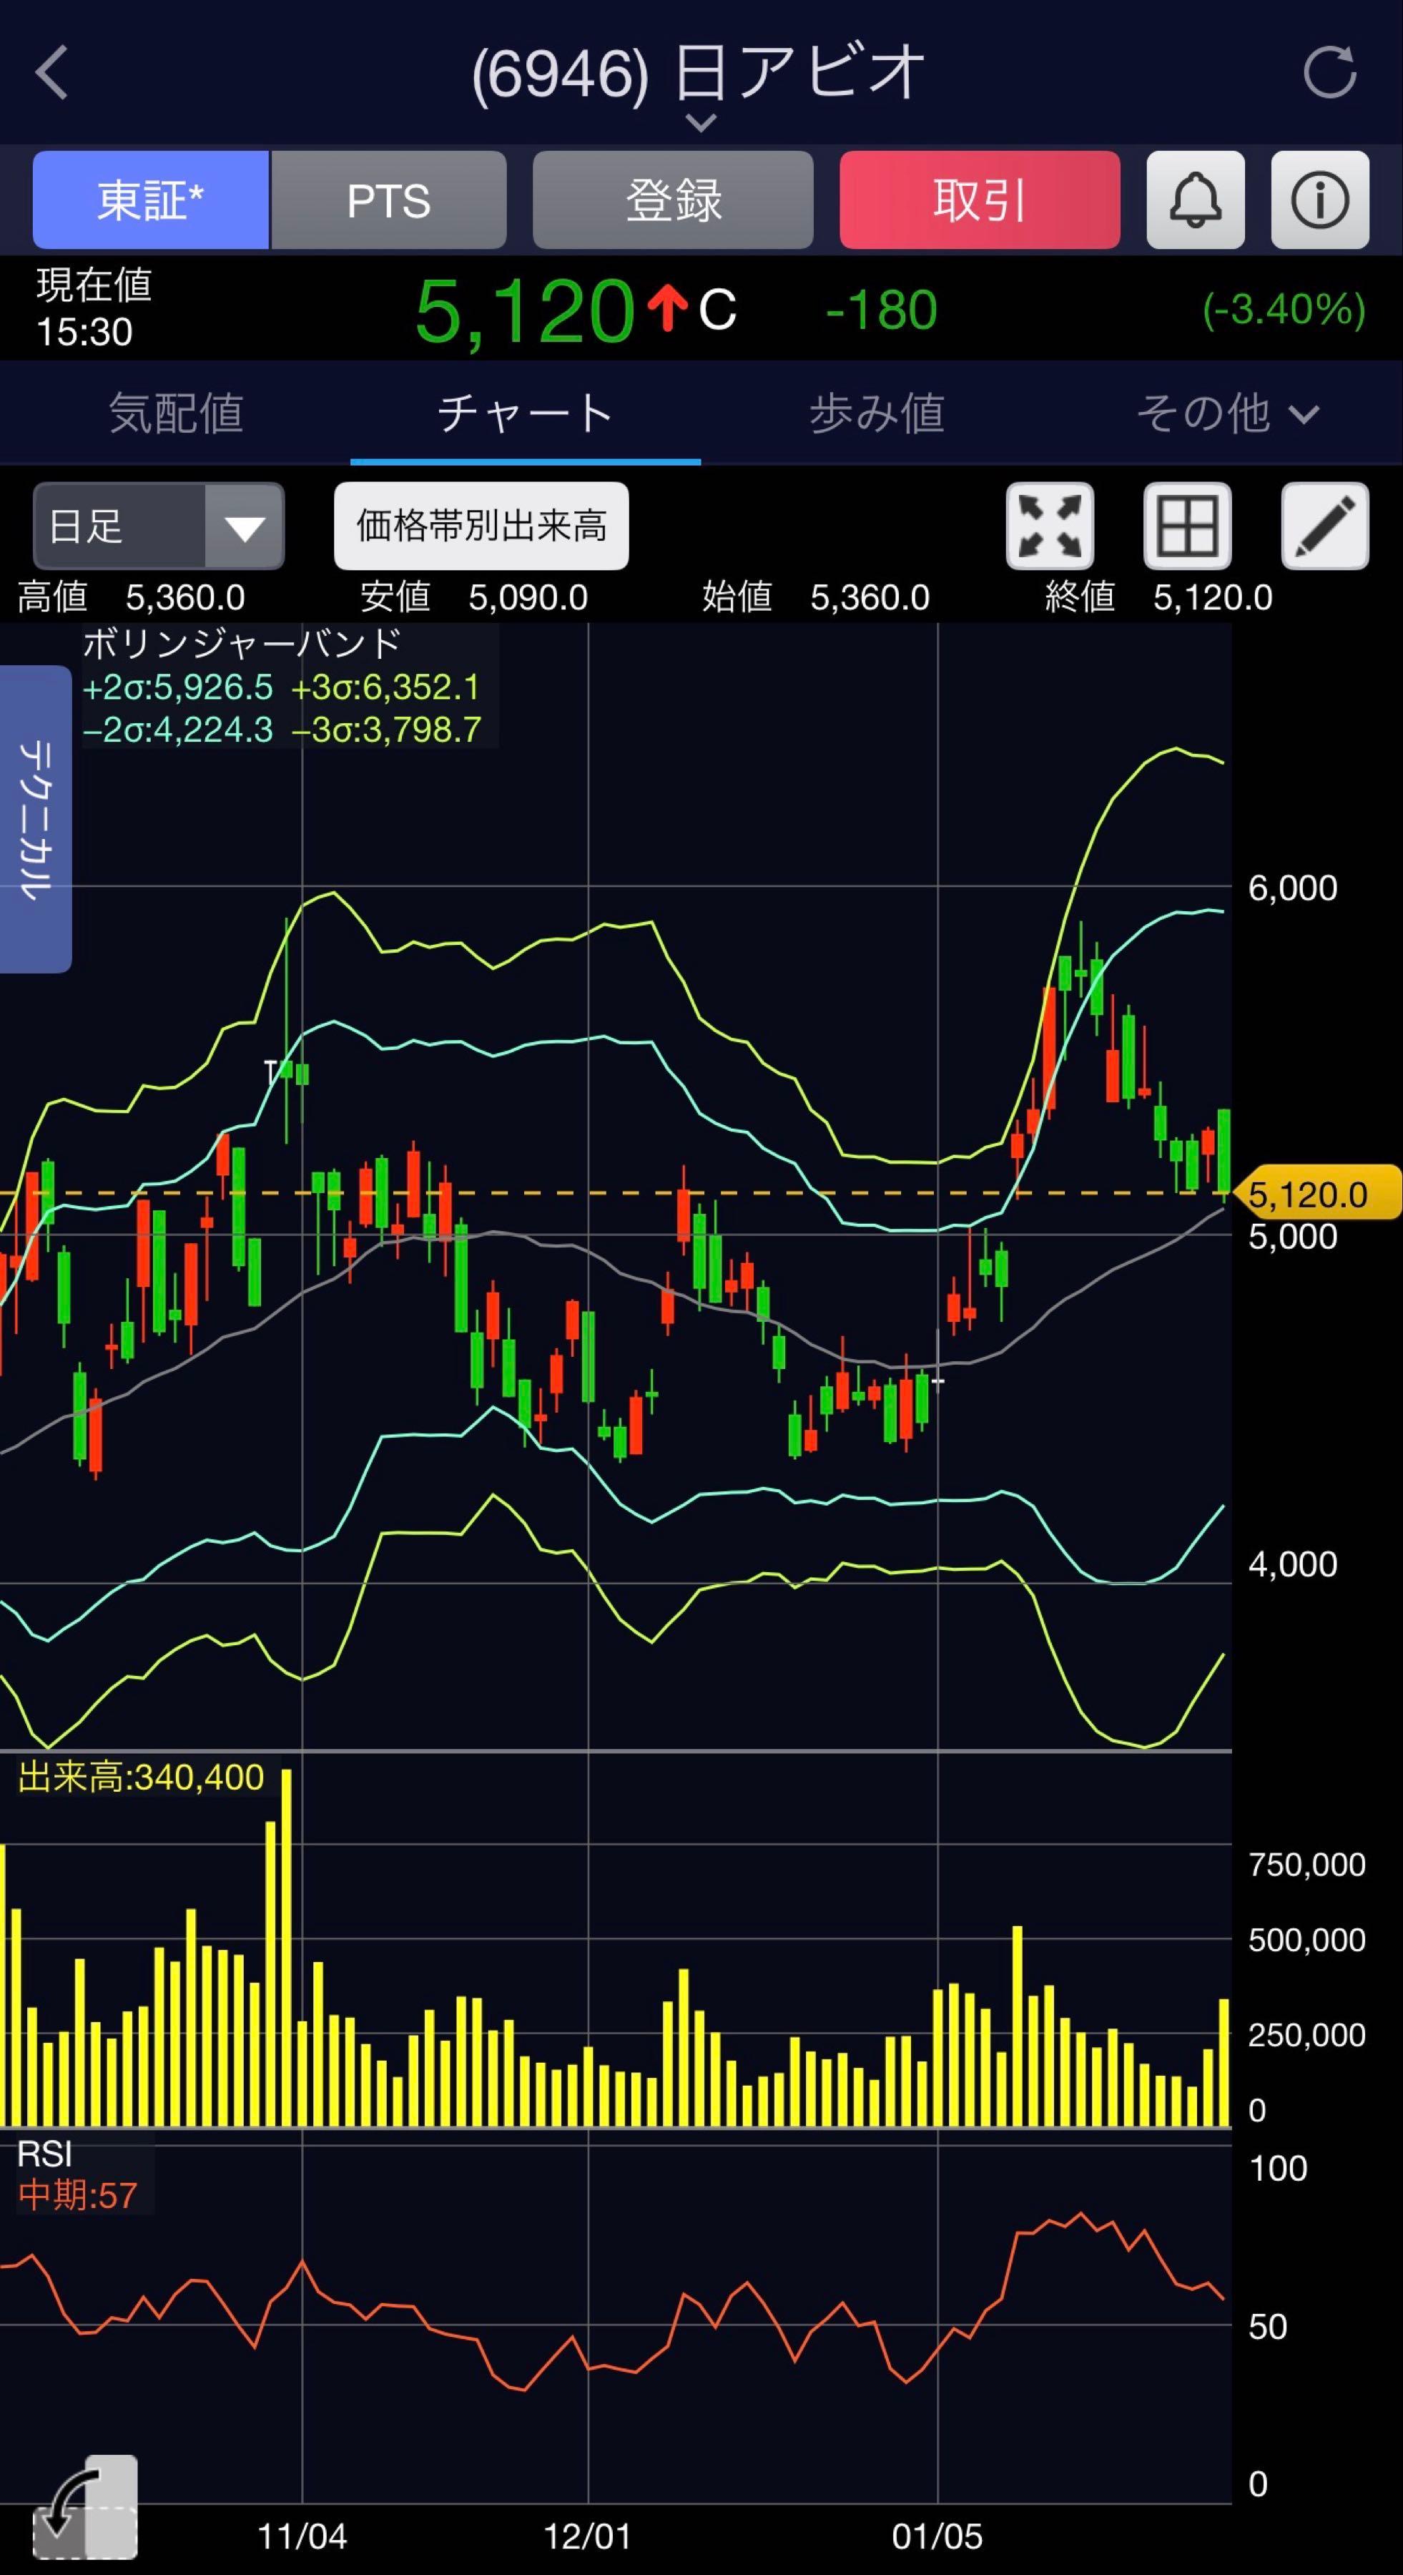This screenshot has height=2575, width=1403.
Task: Open the price alert bell icon
Action: 1195,200
